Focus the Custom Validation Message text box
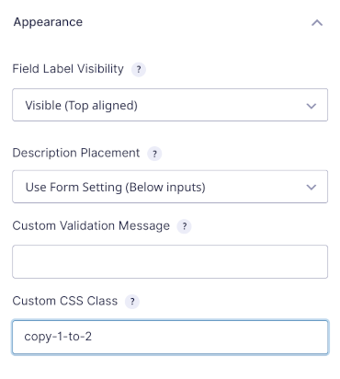340x379 pixels. [x=170, y=261]
